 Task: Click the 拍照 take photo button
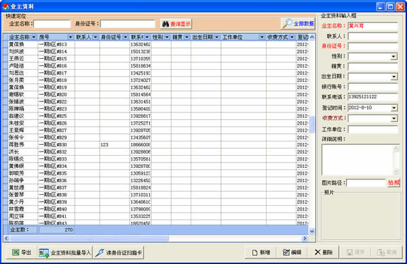[x=393, y=183]
